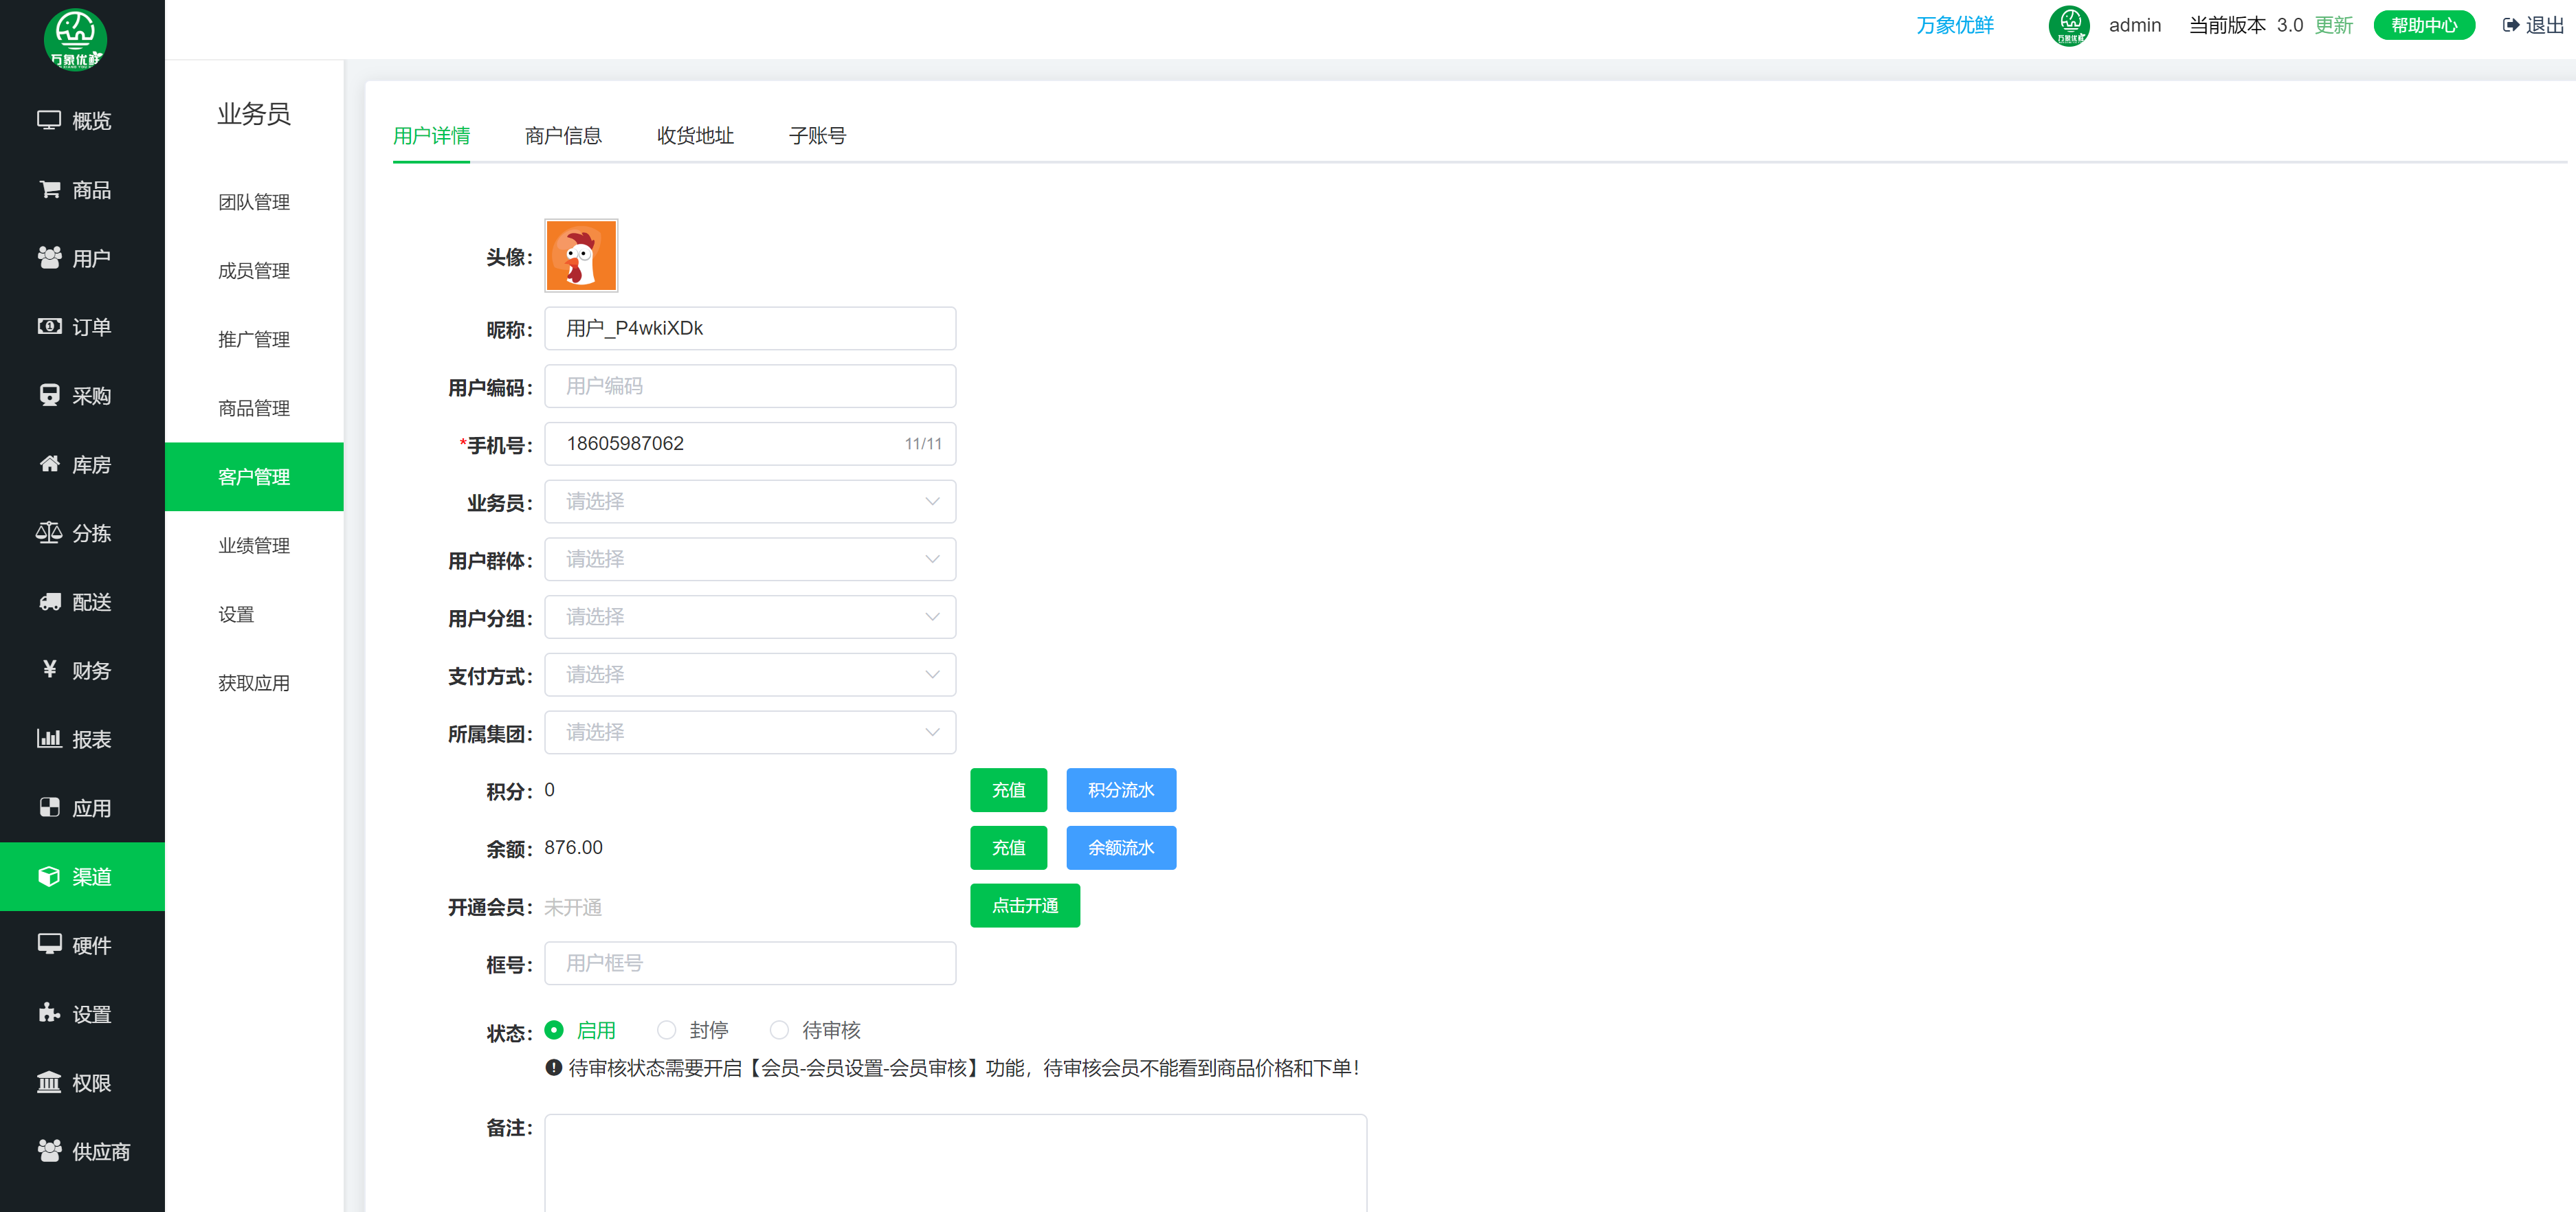Open 用户 section via users icon
Viewport: 2576px width, 1212px height.
click(x=49, y=258)
